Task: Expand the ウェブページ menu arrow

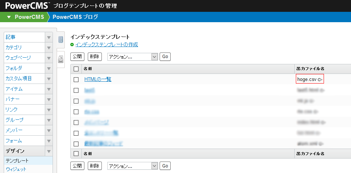Action: pyautogui.click(x=49, y=58)
